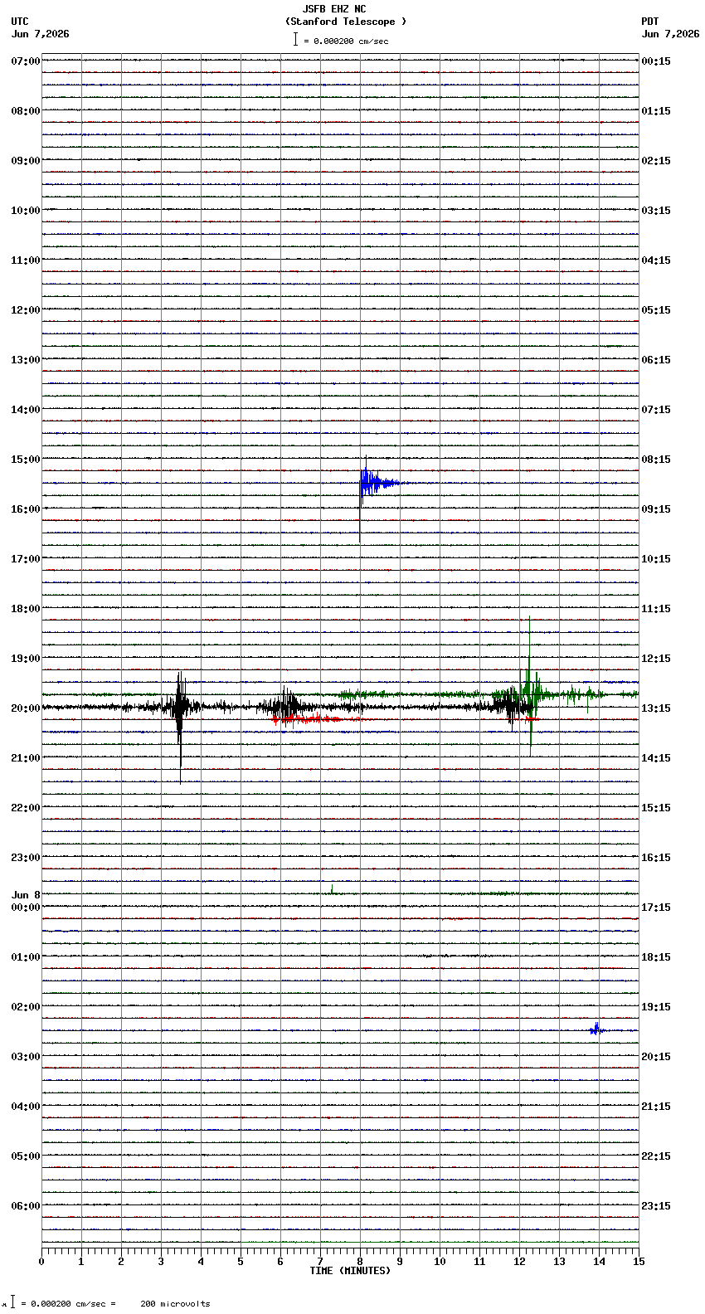Click the 15:00 UTC time label

(x=26, y=460)
